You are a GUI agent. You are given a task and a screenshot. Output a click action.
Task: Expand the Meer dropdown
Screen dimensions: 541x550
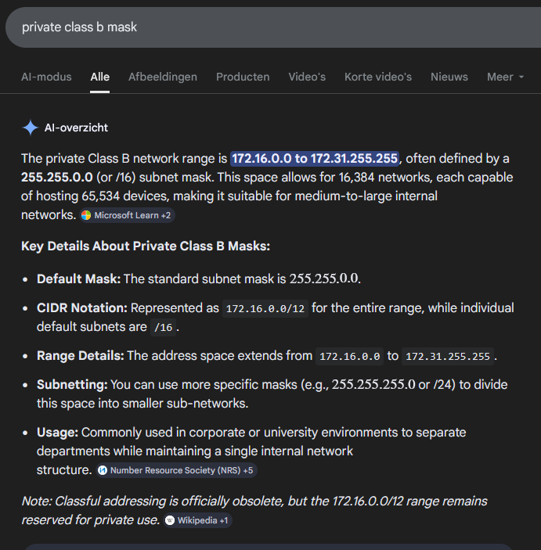(x=505, y=77)
